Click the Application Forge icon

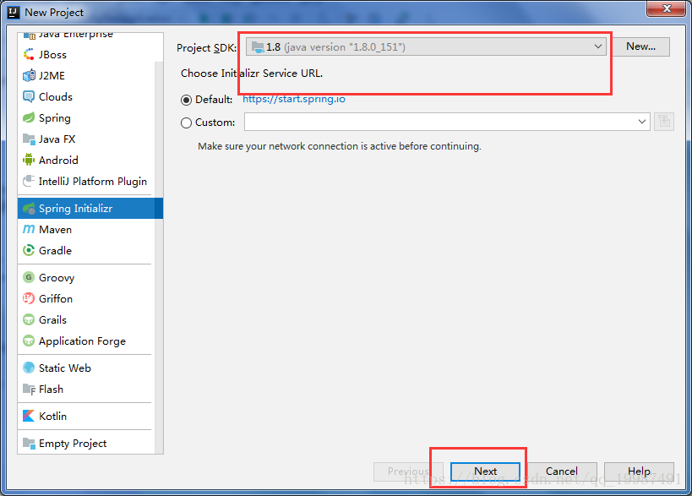(x=29, y=341)
